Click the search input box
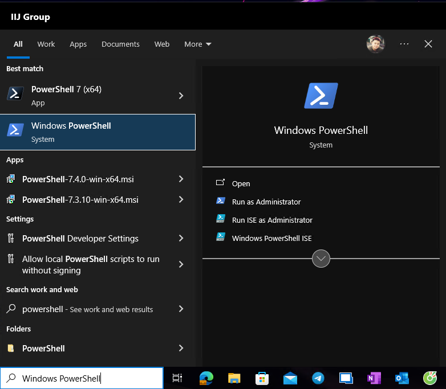The height and width of the screenshot is (389, 446). pyautogui.click(x=86, y=378)
